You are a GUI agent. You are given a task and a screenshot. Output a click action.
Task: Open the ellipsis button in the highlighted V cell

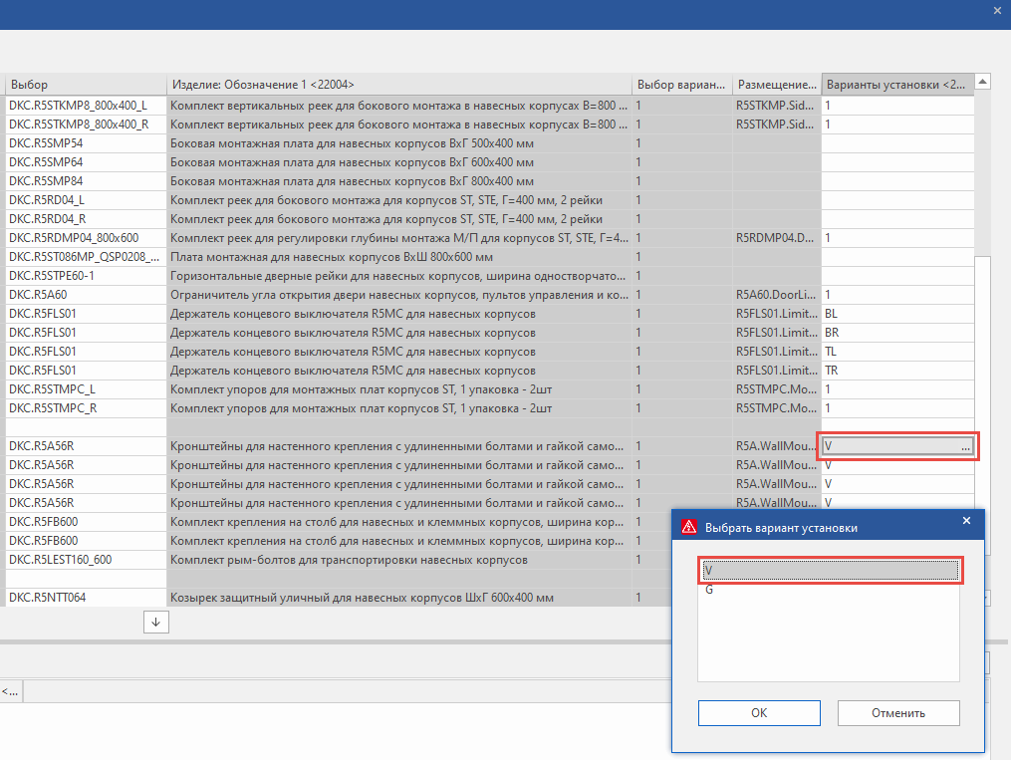(965, 446)
